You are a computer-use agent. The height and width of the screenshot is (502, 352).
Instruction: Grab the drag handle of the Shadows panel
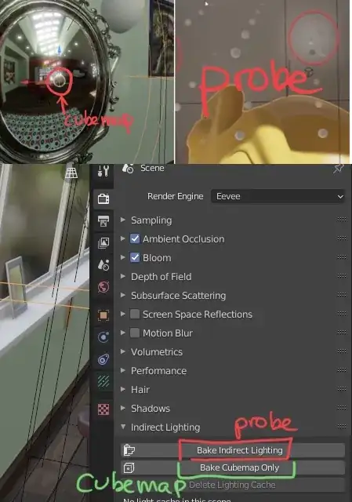[x=342, y=408]
